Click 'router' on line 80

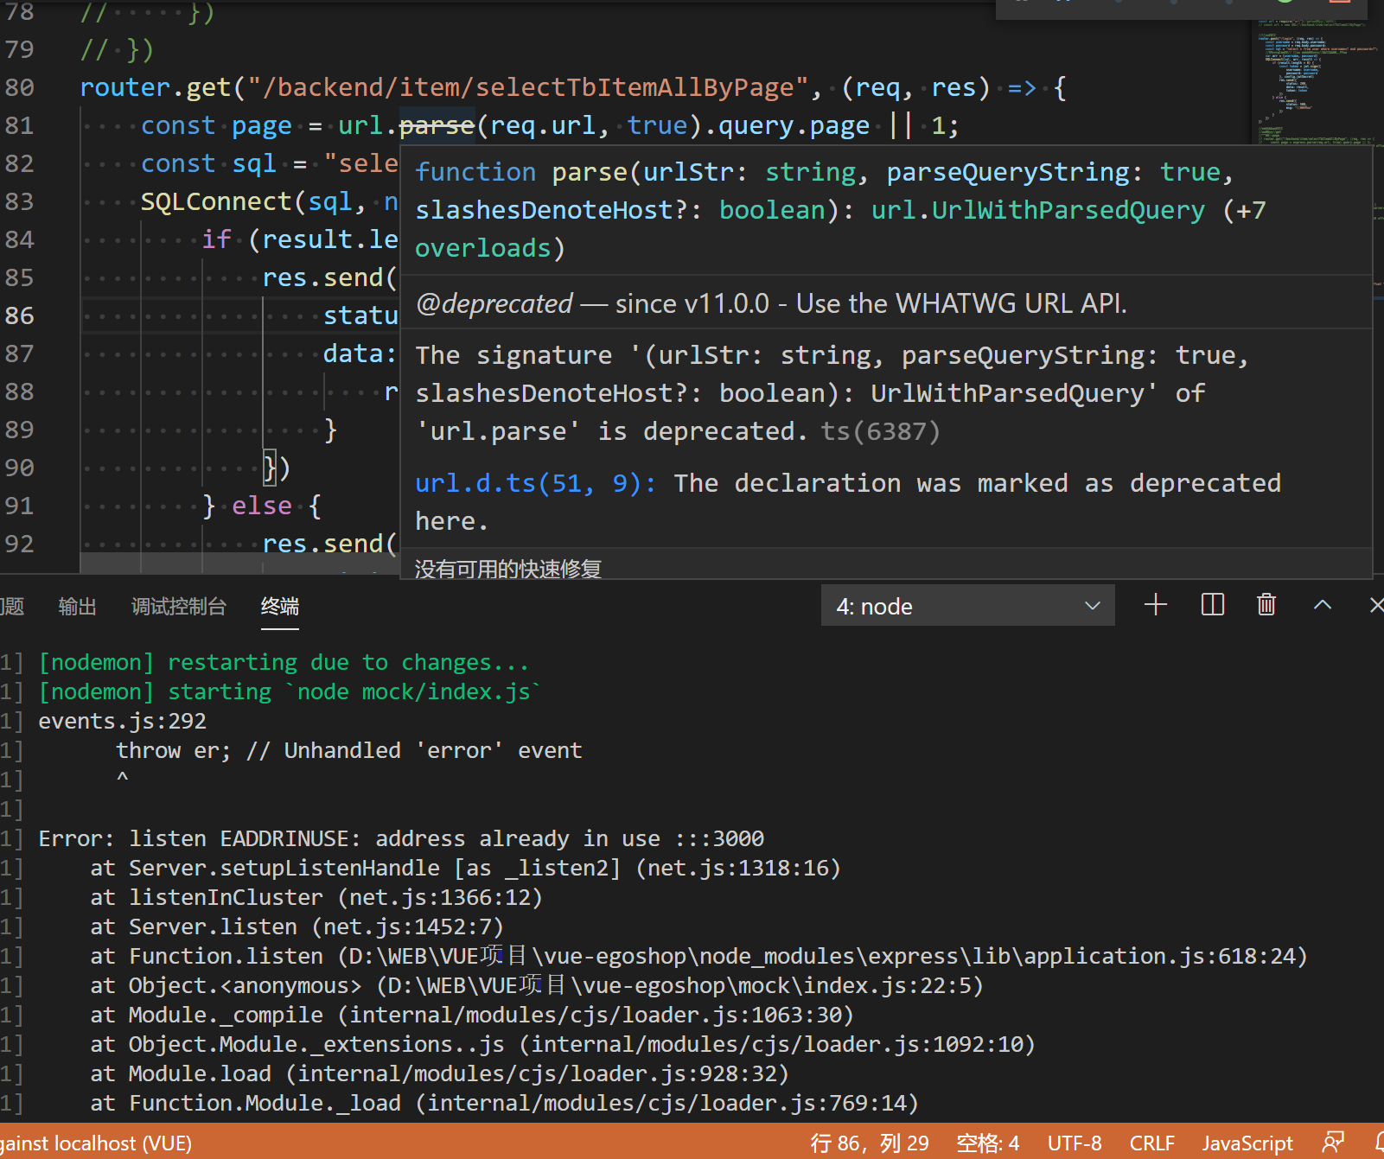[x=125, y=87]
